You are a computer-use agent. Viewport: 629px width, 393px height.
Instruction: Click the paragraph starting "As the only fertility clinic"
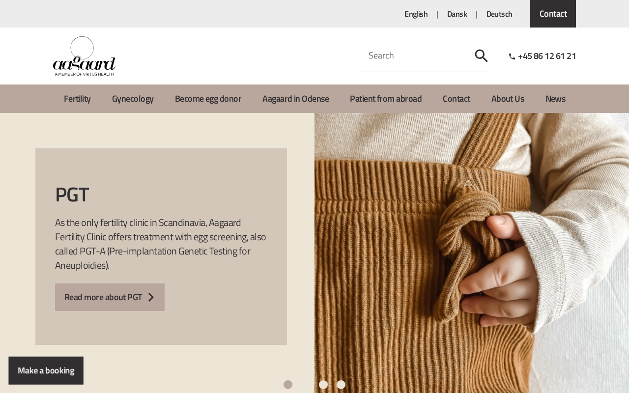point(161,244)
